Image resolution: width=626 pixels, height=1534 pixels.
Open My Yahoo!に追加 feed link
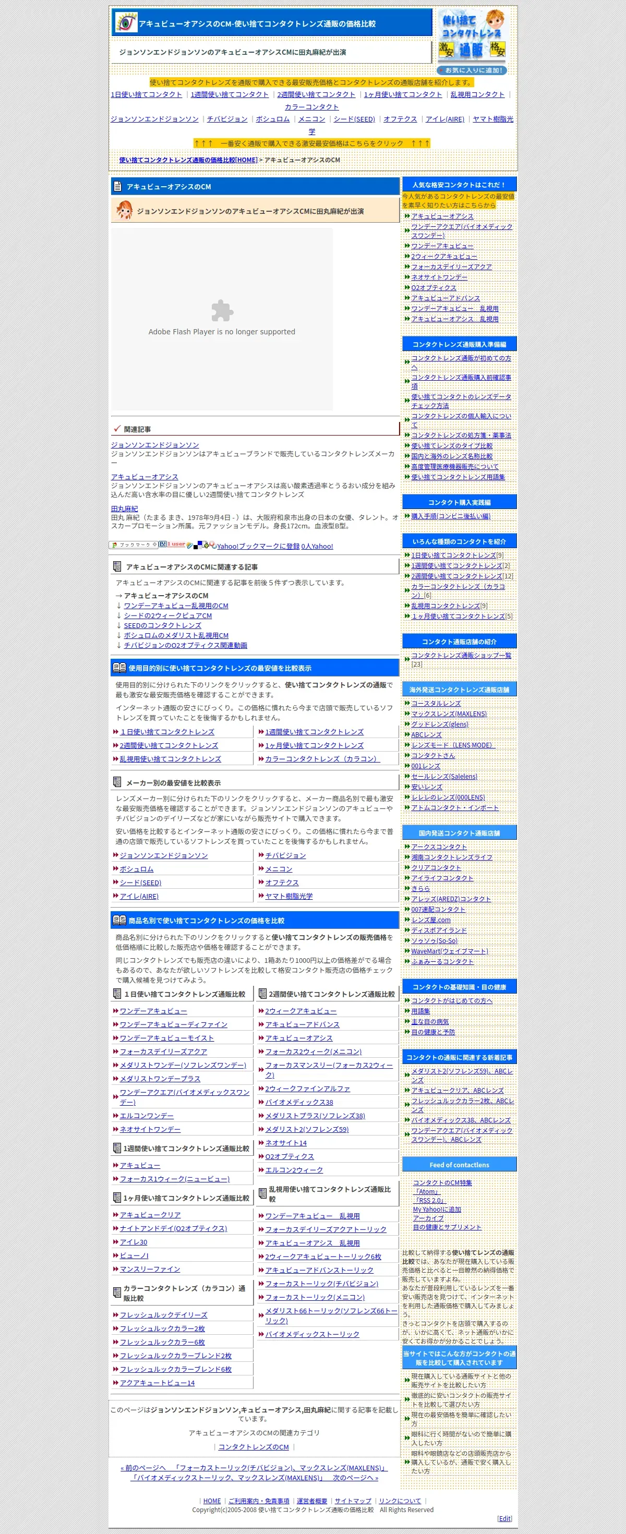point(437,1210)
